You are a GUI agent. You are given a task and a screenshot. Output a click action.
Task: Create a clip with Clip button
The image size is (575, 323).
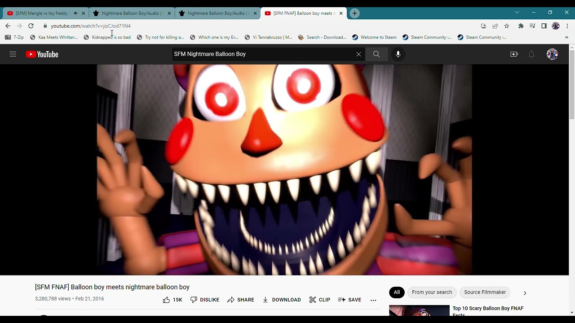tap(320, 300)
